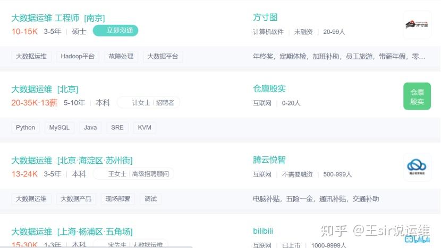This screenshot has width=441, height=248.
Task: Open job 大数据运维 [北京·海淀区·苏州街]
Action: [x=72, y=161]
